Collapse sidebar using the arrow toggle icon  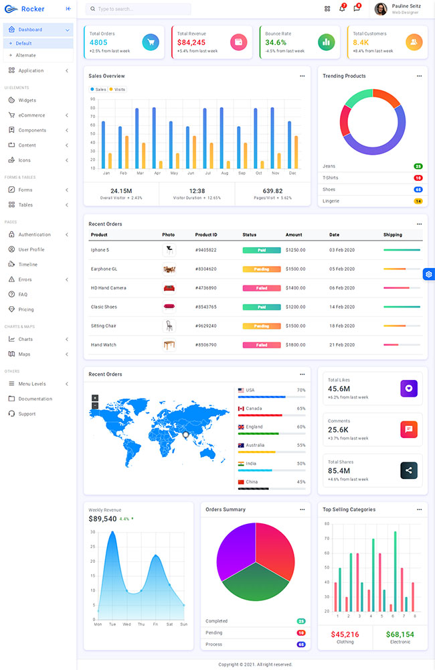[68, 9]
